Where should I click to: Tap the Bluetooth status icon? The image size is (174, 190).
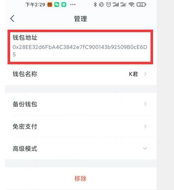[95, 5]
